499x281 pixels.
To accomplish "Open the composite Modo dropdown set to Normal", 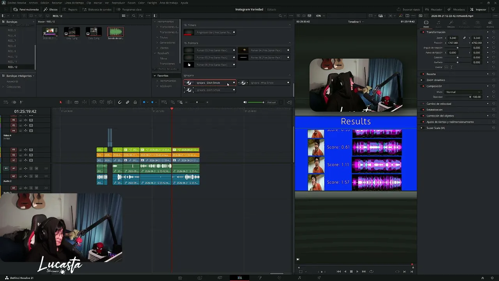I will 463,92.
